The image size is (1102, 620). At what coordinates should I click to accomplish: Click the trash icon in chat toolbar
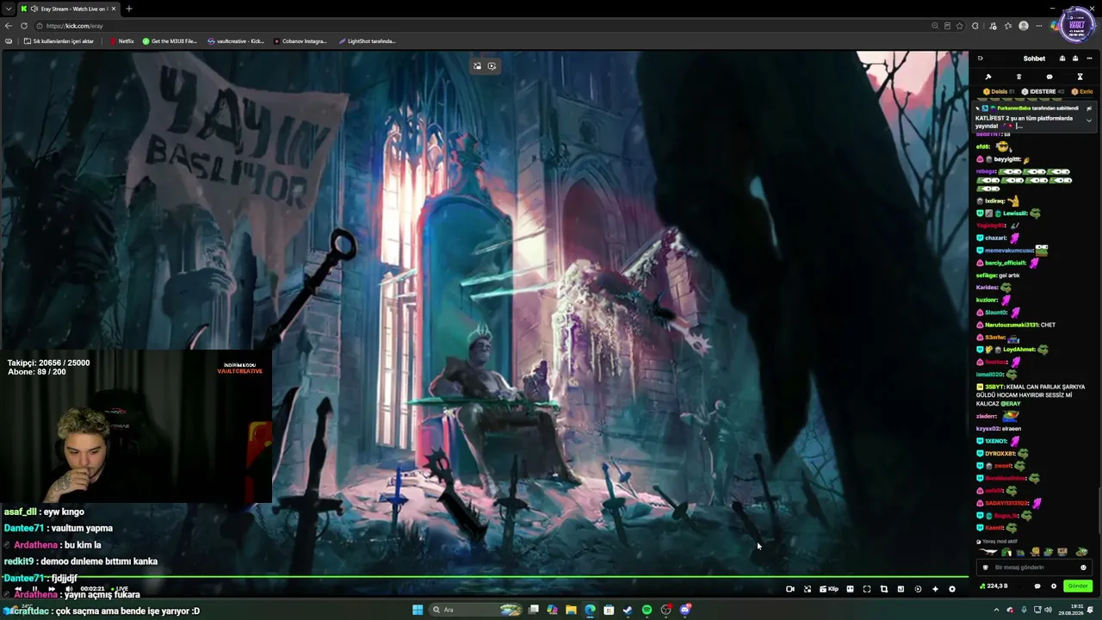[1018, 77]
